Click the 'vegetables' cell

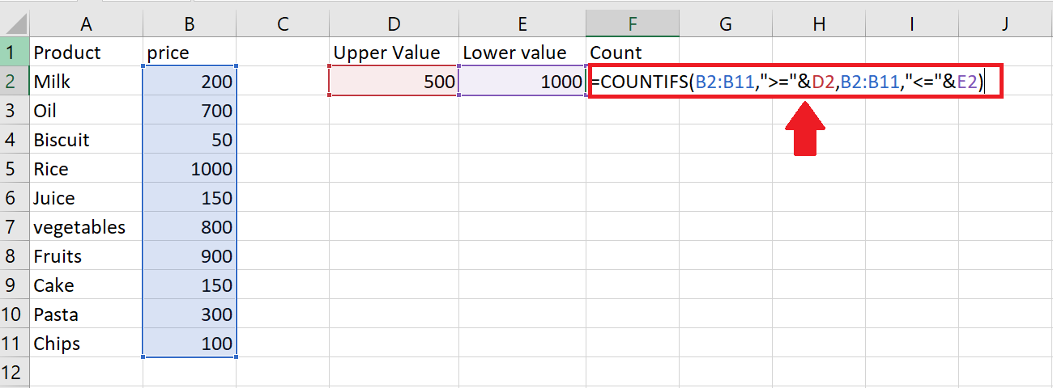tap(86, 227)
